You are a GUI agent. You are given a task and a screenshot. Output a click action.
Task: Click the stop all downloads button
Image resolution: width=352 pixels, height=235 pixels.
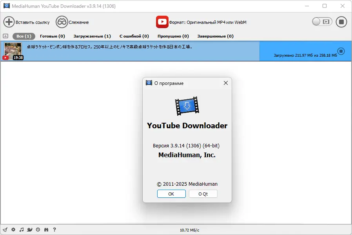click(341, 22)
